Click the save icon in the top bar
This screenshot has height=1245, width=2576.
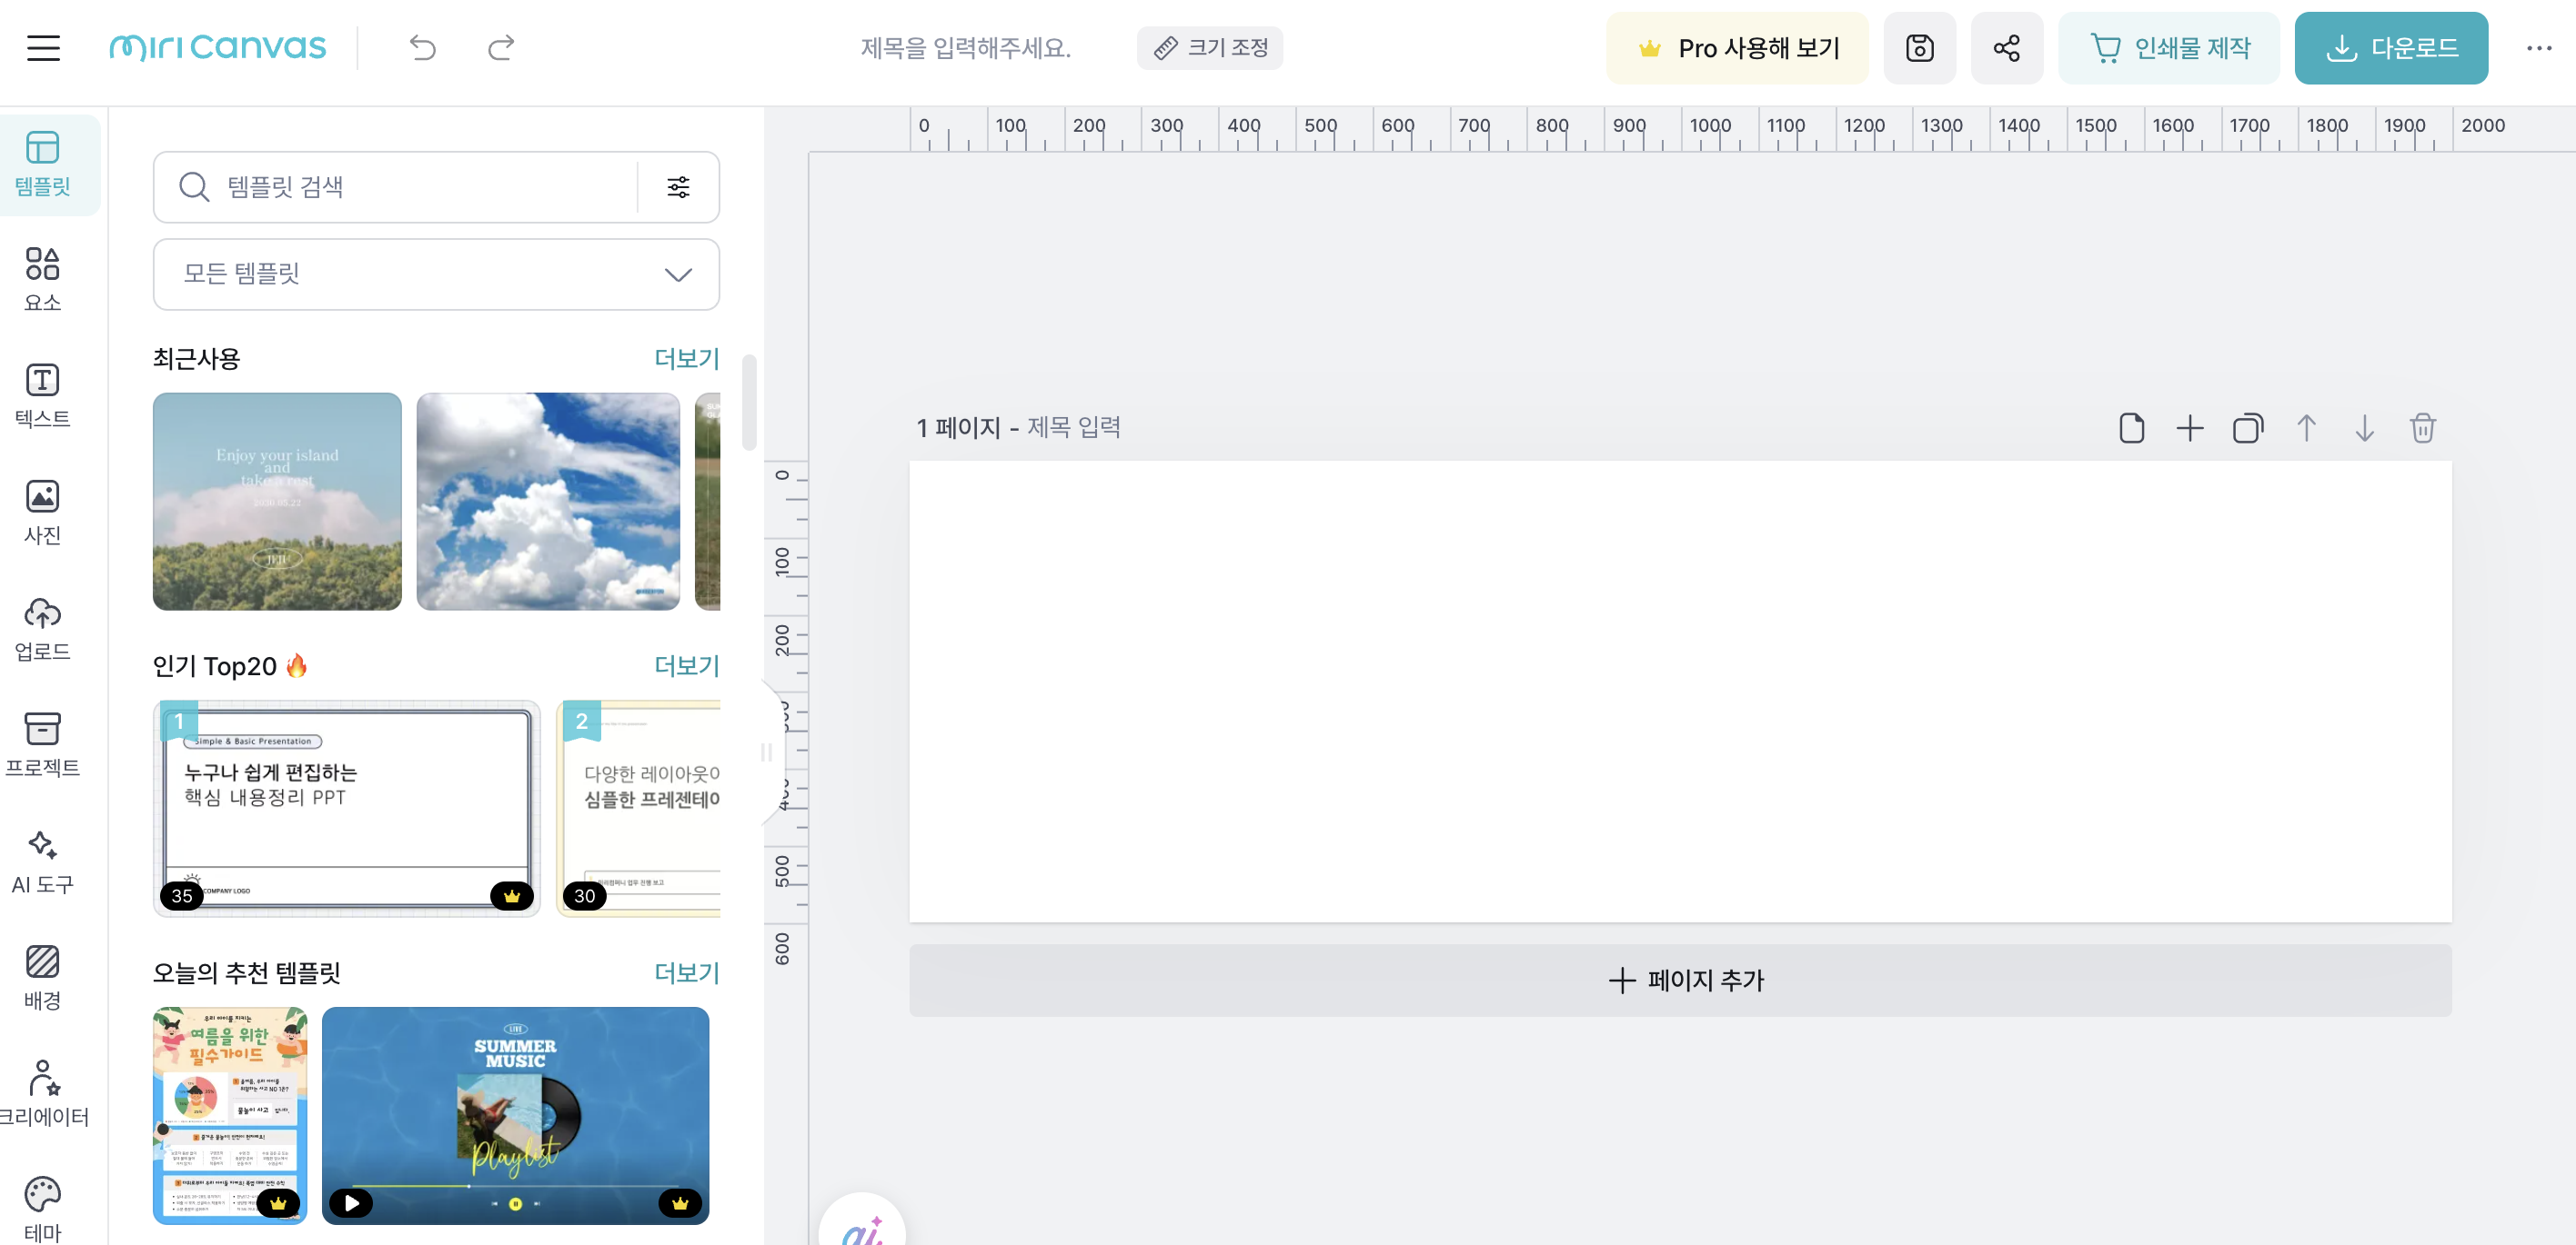(x=1920, y=47)
